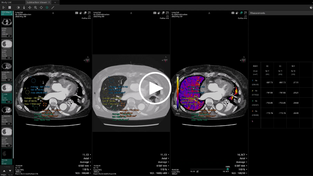Select the '13, Lung' series thumbnail
Image resolution: width=313 pixels, height=176 pixels.
click(x=7, y=137)
